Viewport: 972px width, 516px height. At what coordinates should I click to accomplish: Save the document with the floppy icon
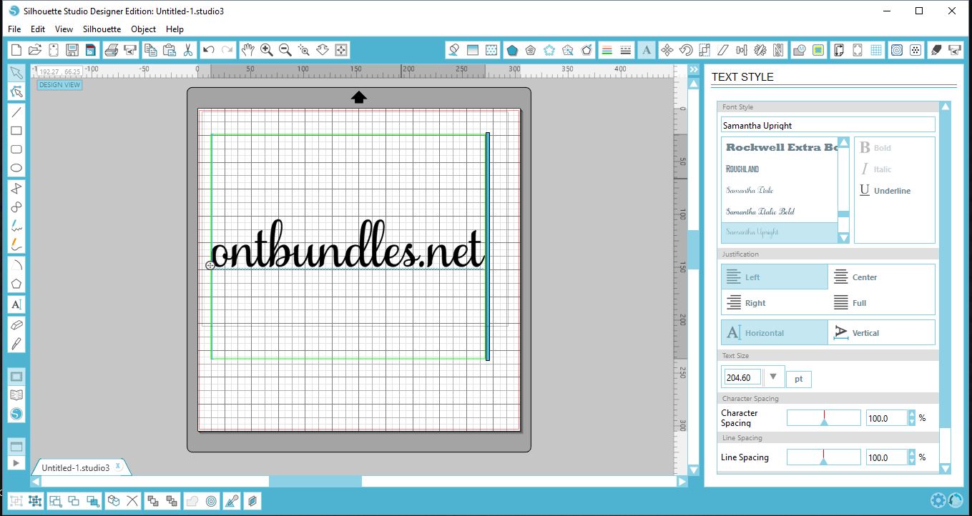[x=72, y=50]
